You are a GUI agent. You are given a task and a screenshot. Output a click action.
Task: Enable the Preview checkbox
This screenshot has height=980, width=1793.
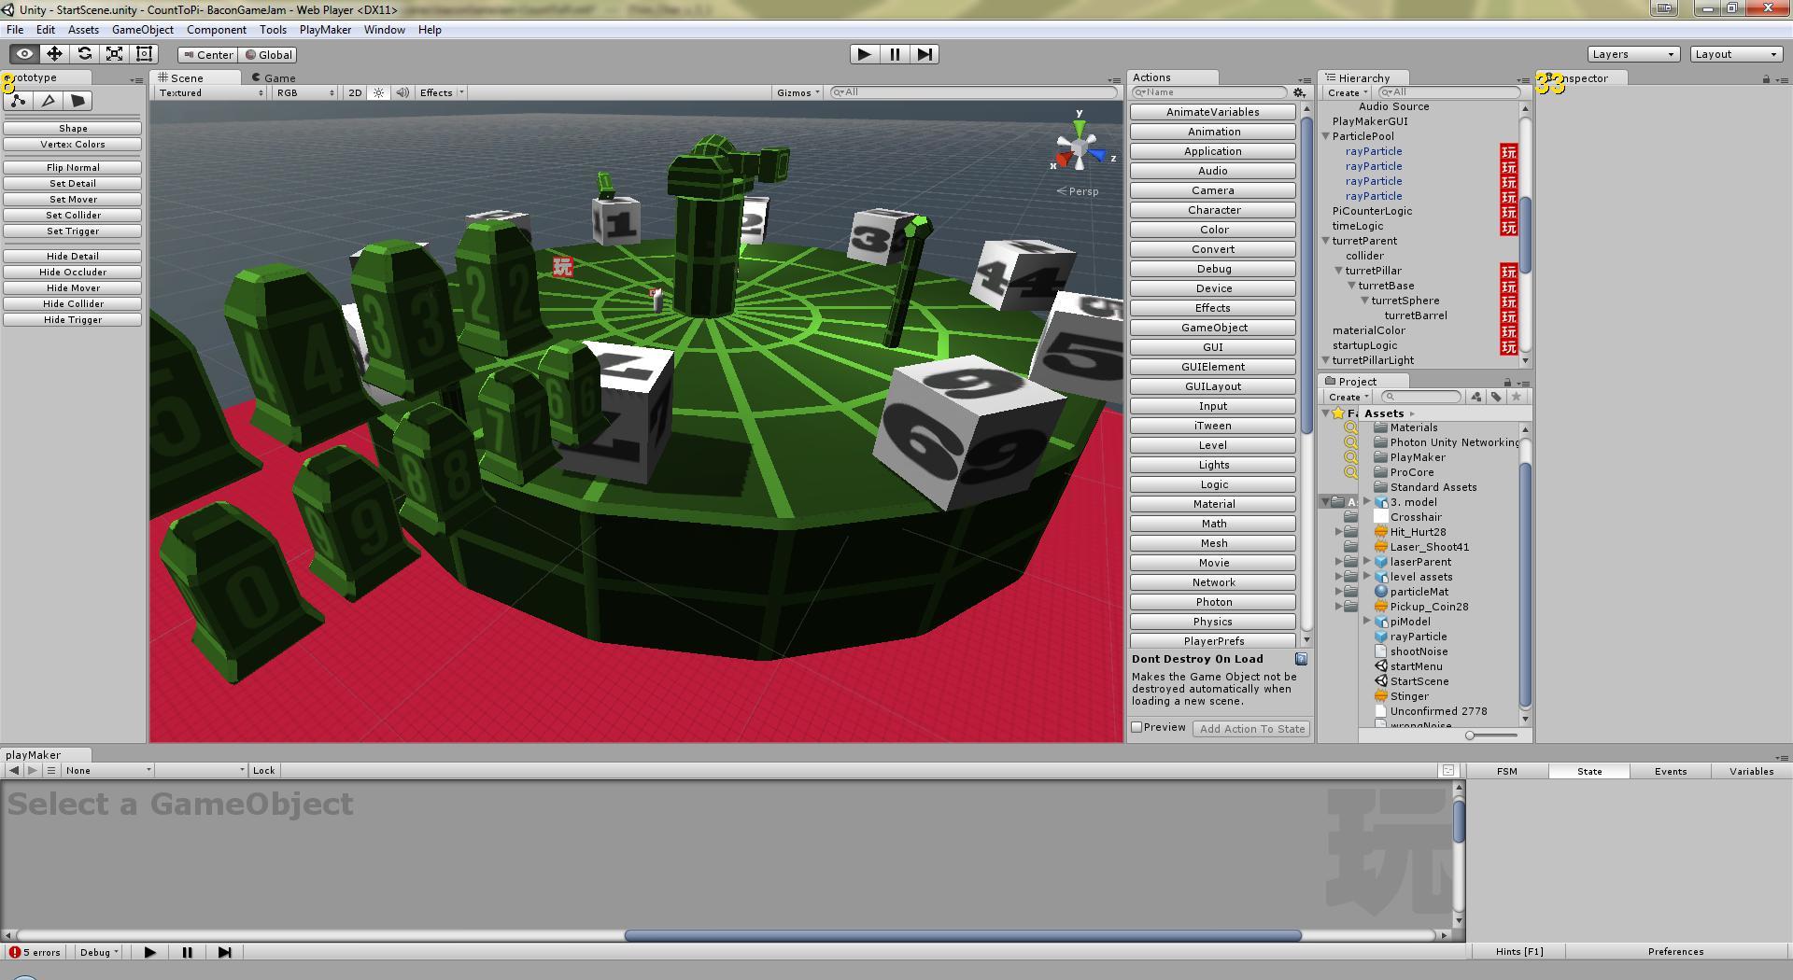point(1137,727)
